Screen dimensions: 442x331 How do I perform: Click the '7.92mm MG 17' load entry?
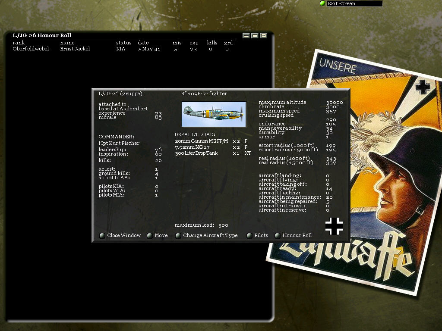coord(192,147)
